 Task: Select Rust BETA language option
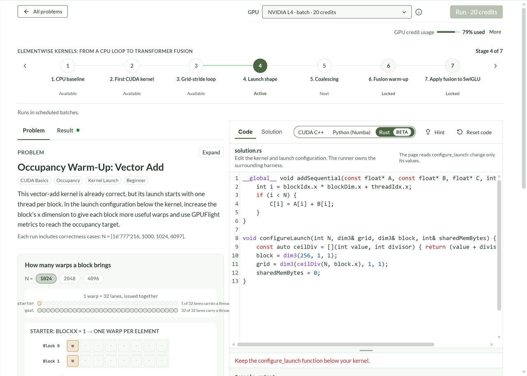(x=394, y=132)
